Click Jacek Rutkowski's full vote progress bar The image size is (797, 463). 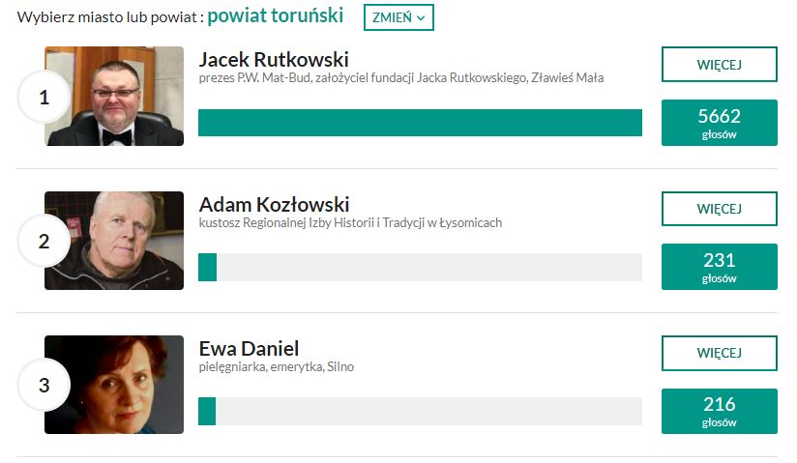tap(420, 123)
